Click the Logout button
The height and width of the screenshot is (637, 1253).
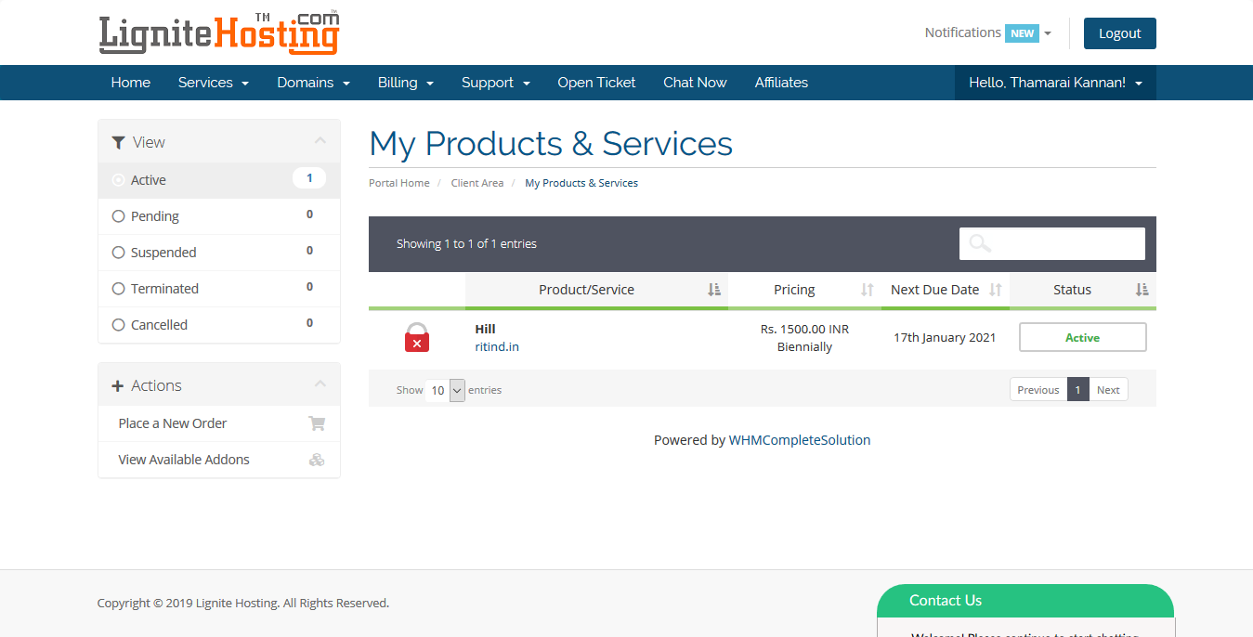pyautogui.click(x=1120, y=33)
